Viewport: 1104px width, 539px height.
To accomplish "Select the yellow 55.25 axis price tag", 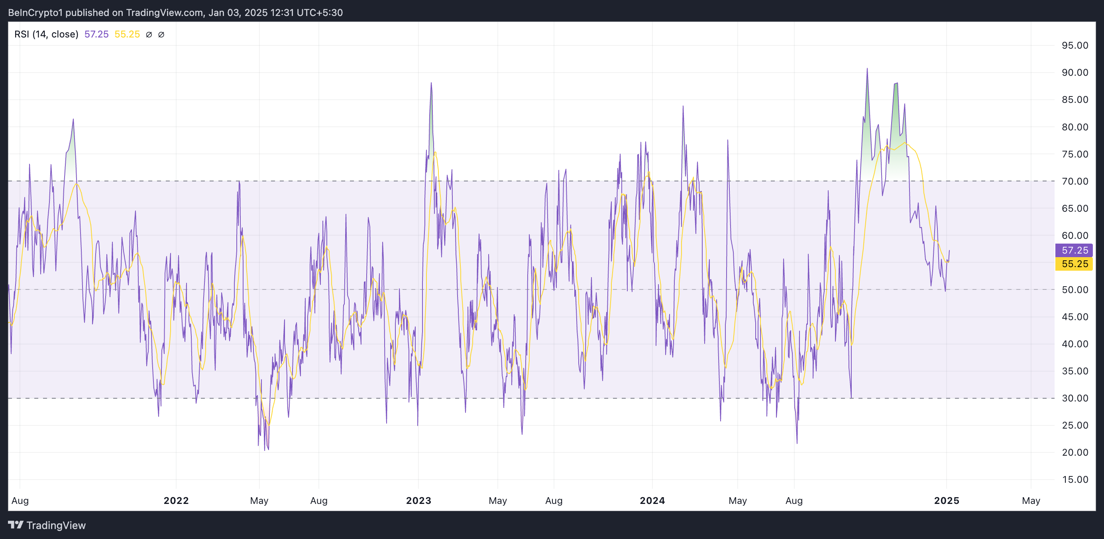I will (x=1074, y=264).
